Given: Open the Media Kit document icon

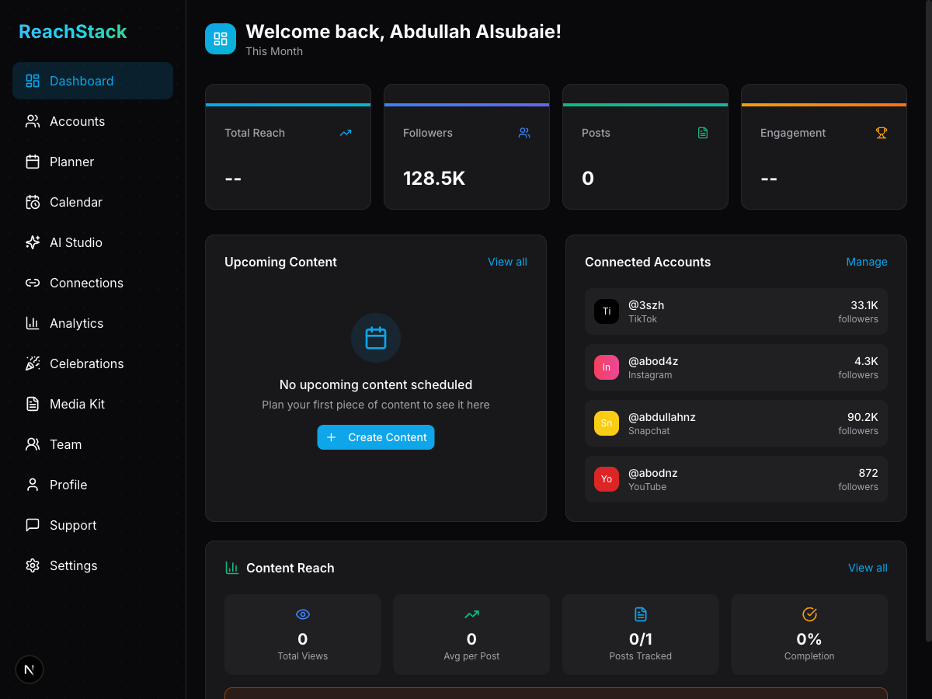Looking at the screenshot, I should coord(32,404).
